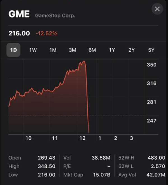Switch chart to 5Y range
Screen dimensions: 168x185
coord(151,50)
